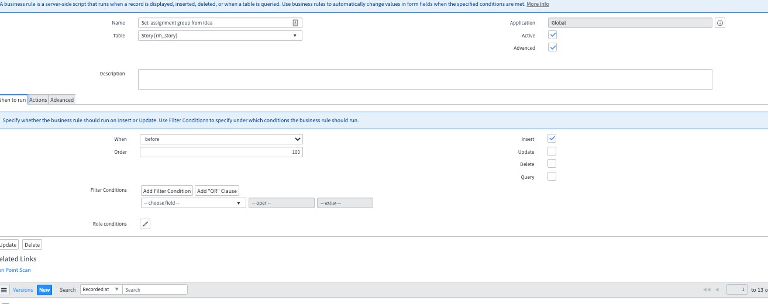Open the Versions list hamburger menu

click(4, 290)
